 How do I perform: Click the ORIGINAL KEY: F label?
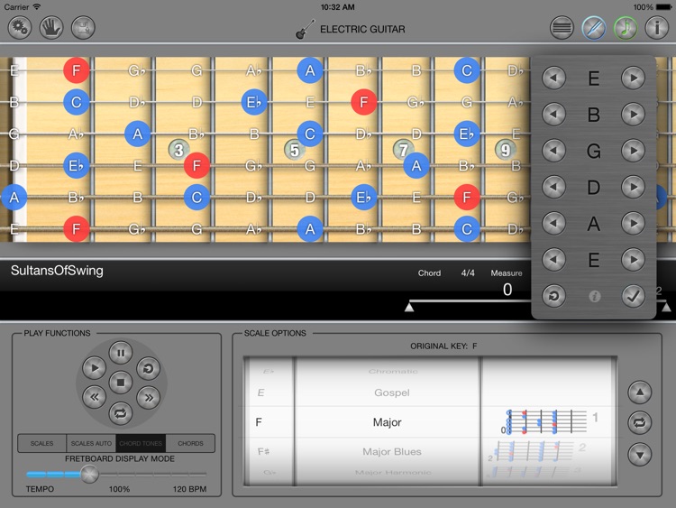coord(443,346)
